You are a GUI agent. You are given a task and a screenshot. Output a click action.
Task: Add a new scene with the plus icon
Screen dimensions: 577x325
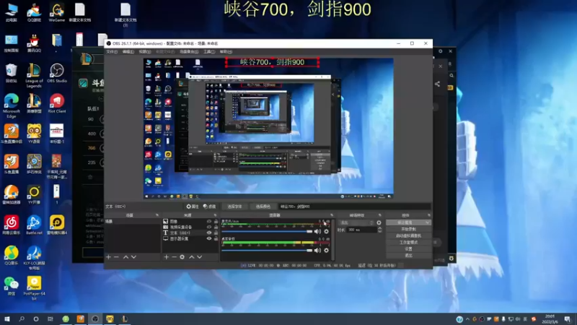coord(109,257)
